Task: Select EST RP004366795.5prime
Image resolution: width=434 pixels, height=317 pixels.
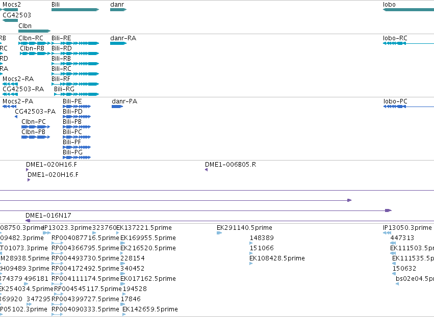Action: click(x=57, y=253)
